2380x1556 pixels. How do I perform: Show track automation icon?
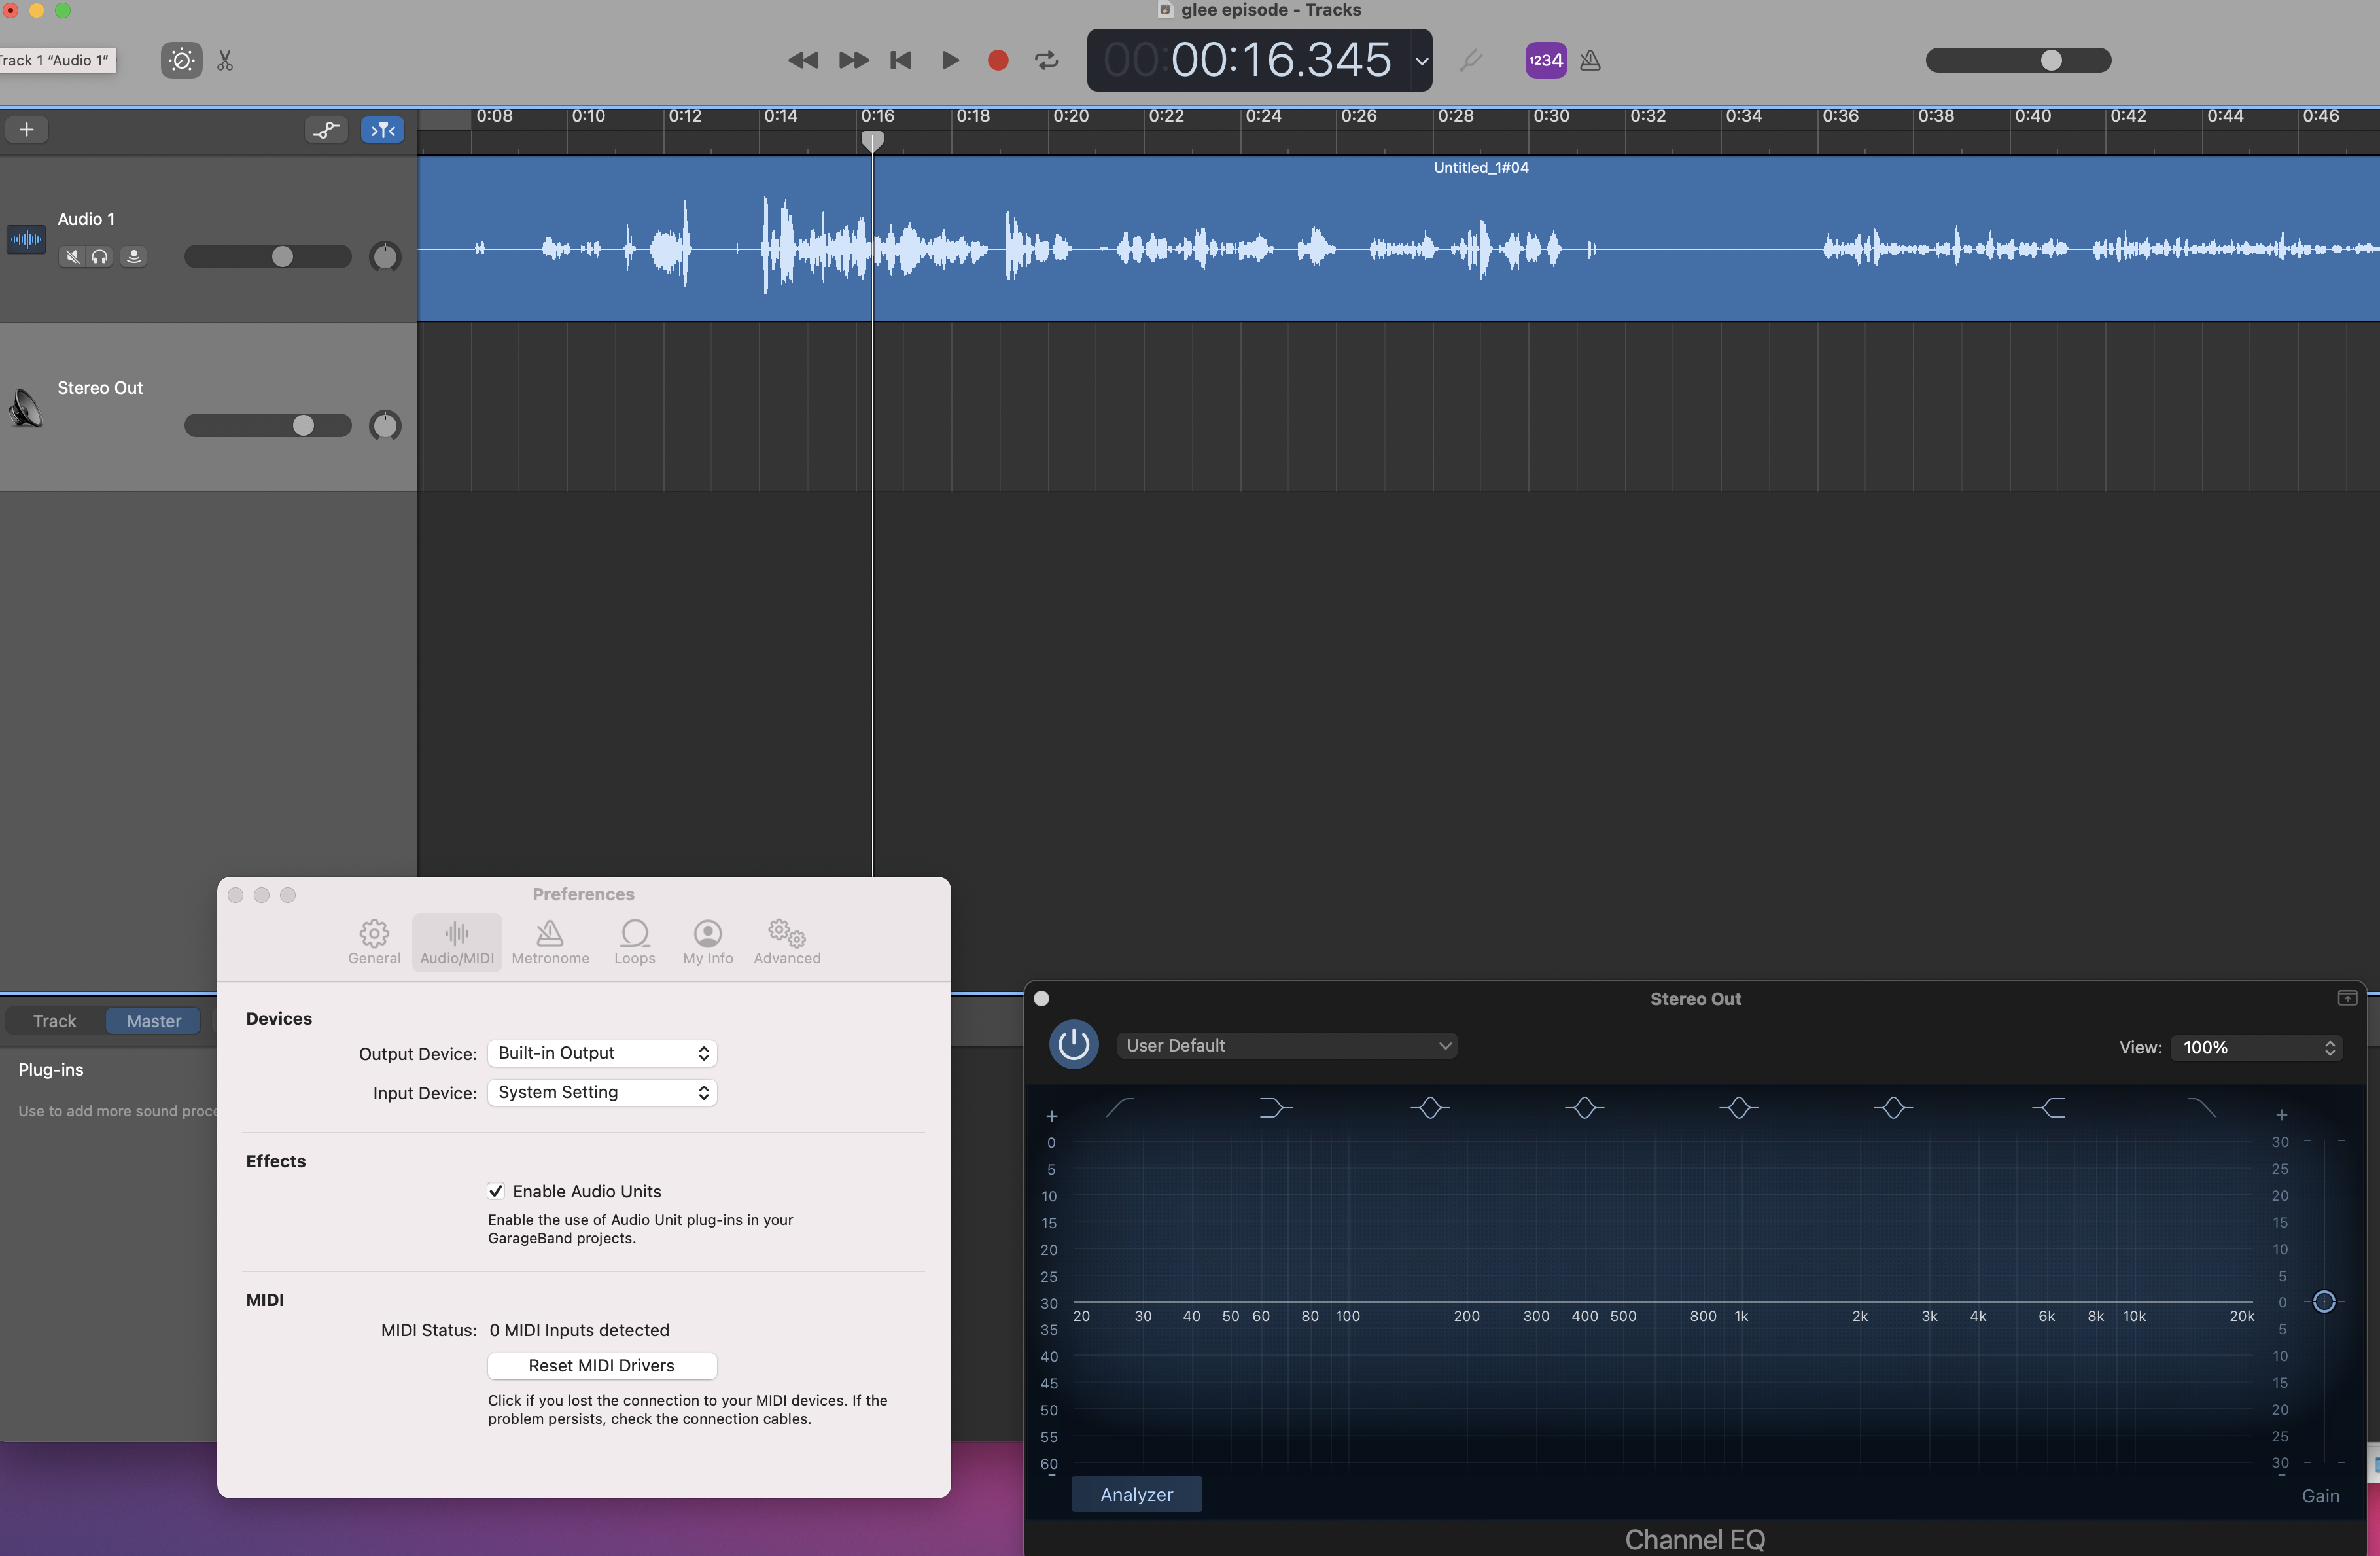[326, 130]
